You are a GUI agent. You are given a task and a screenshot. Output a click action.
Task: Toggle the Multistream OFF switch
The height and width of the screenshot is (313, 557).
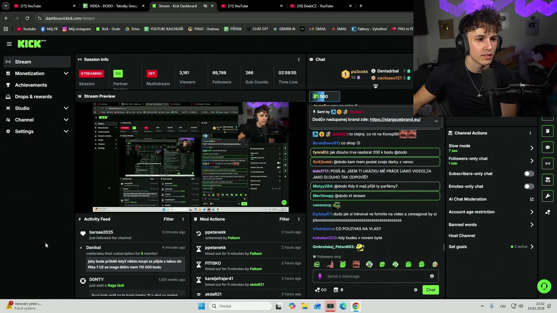click(x=151, y=73)
